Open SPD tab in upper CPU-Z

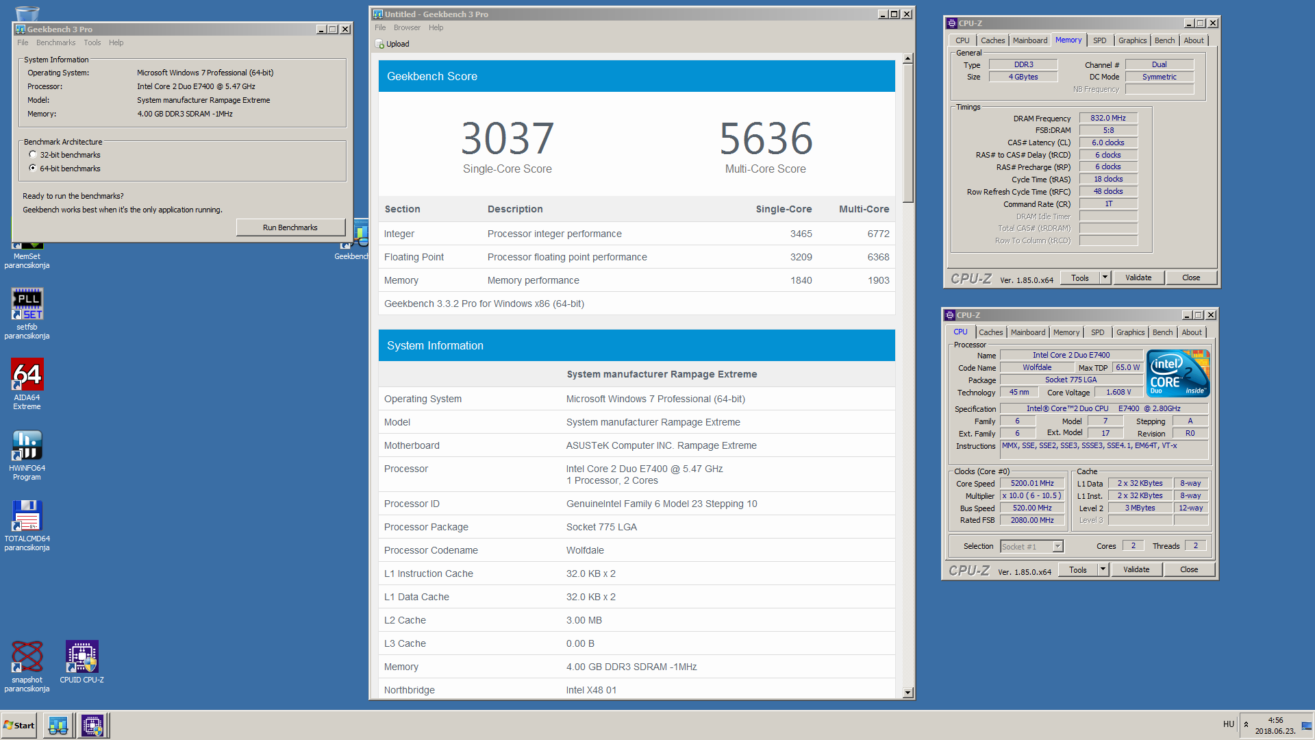(x=1099, y=40)
